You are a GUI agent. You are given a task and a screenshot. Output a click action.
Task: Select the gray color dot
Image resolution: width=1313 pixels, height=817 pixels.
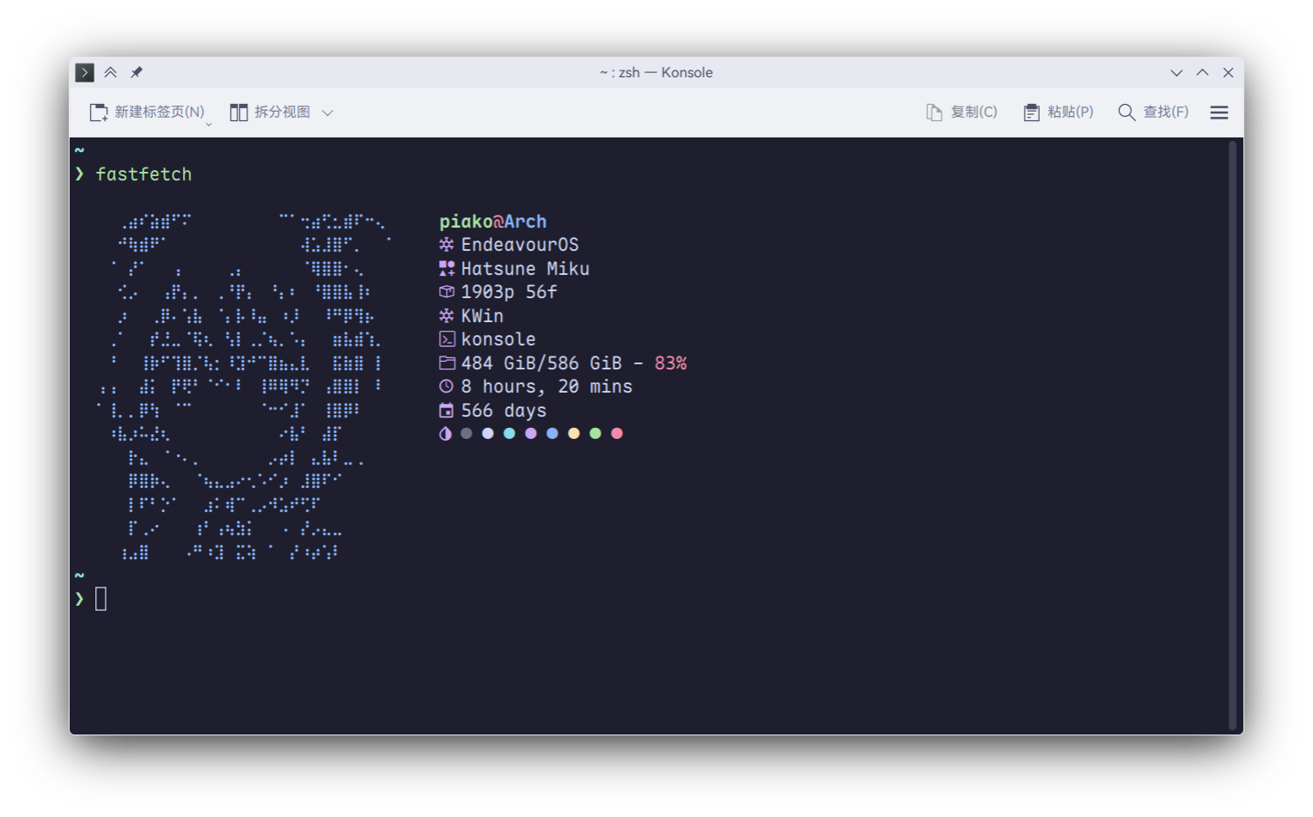pos(467,434)
